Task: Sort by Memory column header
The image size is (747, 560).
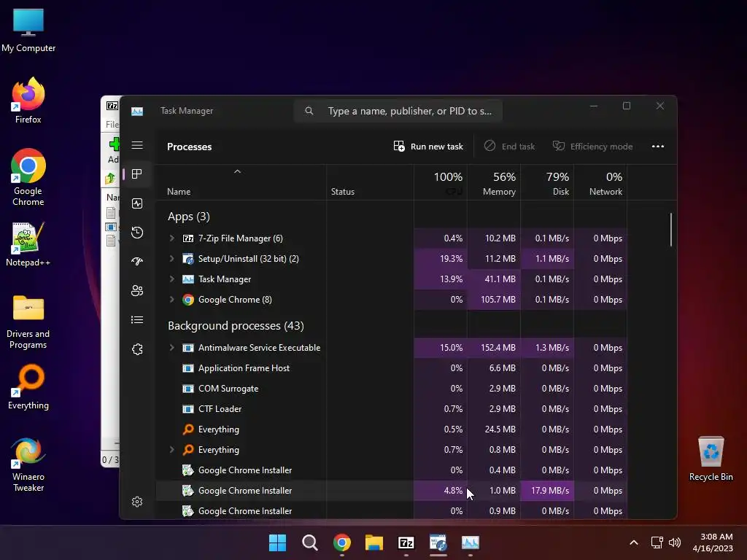Action: click(494, 183)
